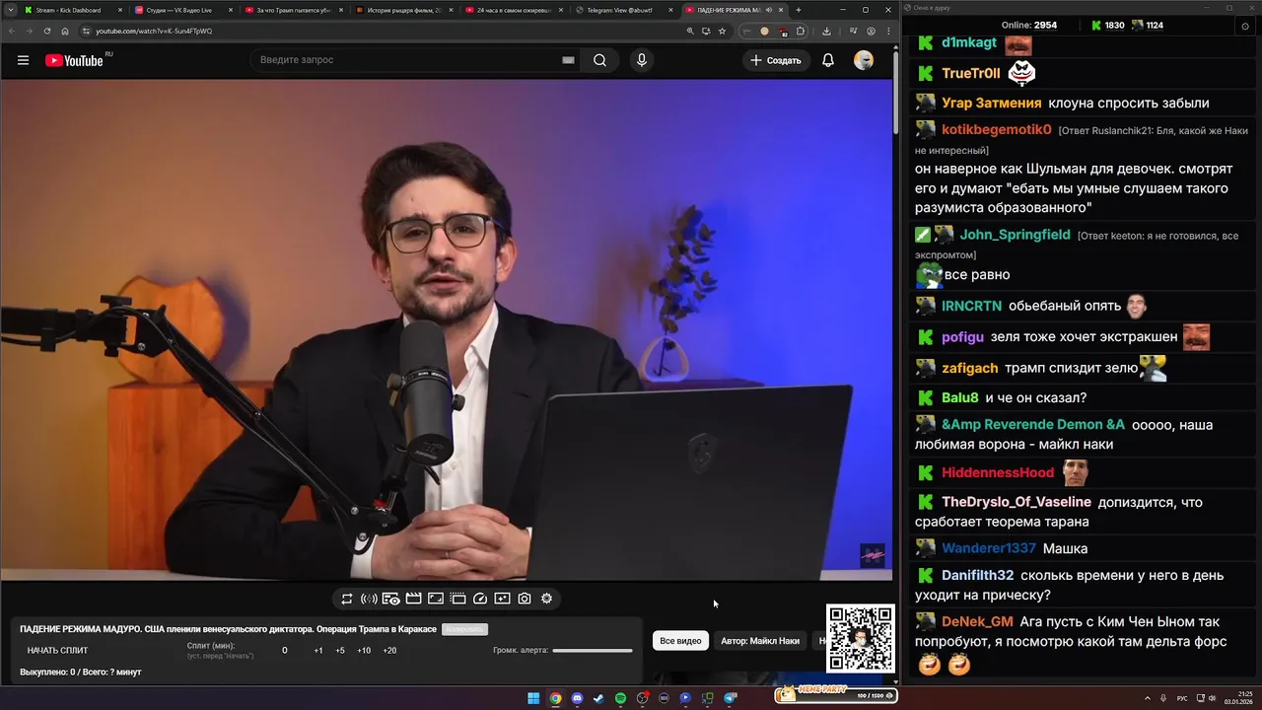
Task: Click the YouTube search magnifier button
Action: [x=599, y=60]
